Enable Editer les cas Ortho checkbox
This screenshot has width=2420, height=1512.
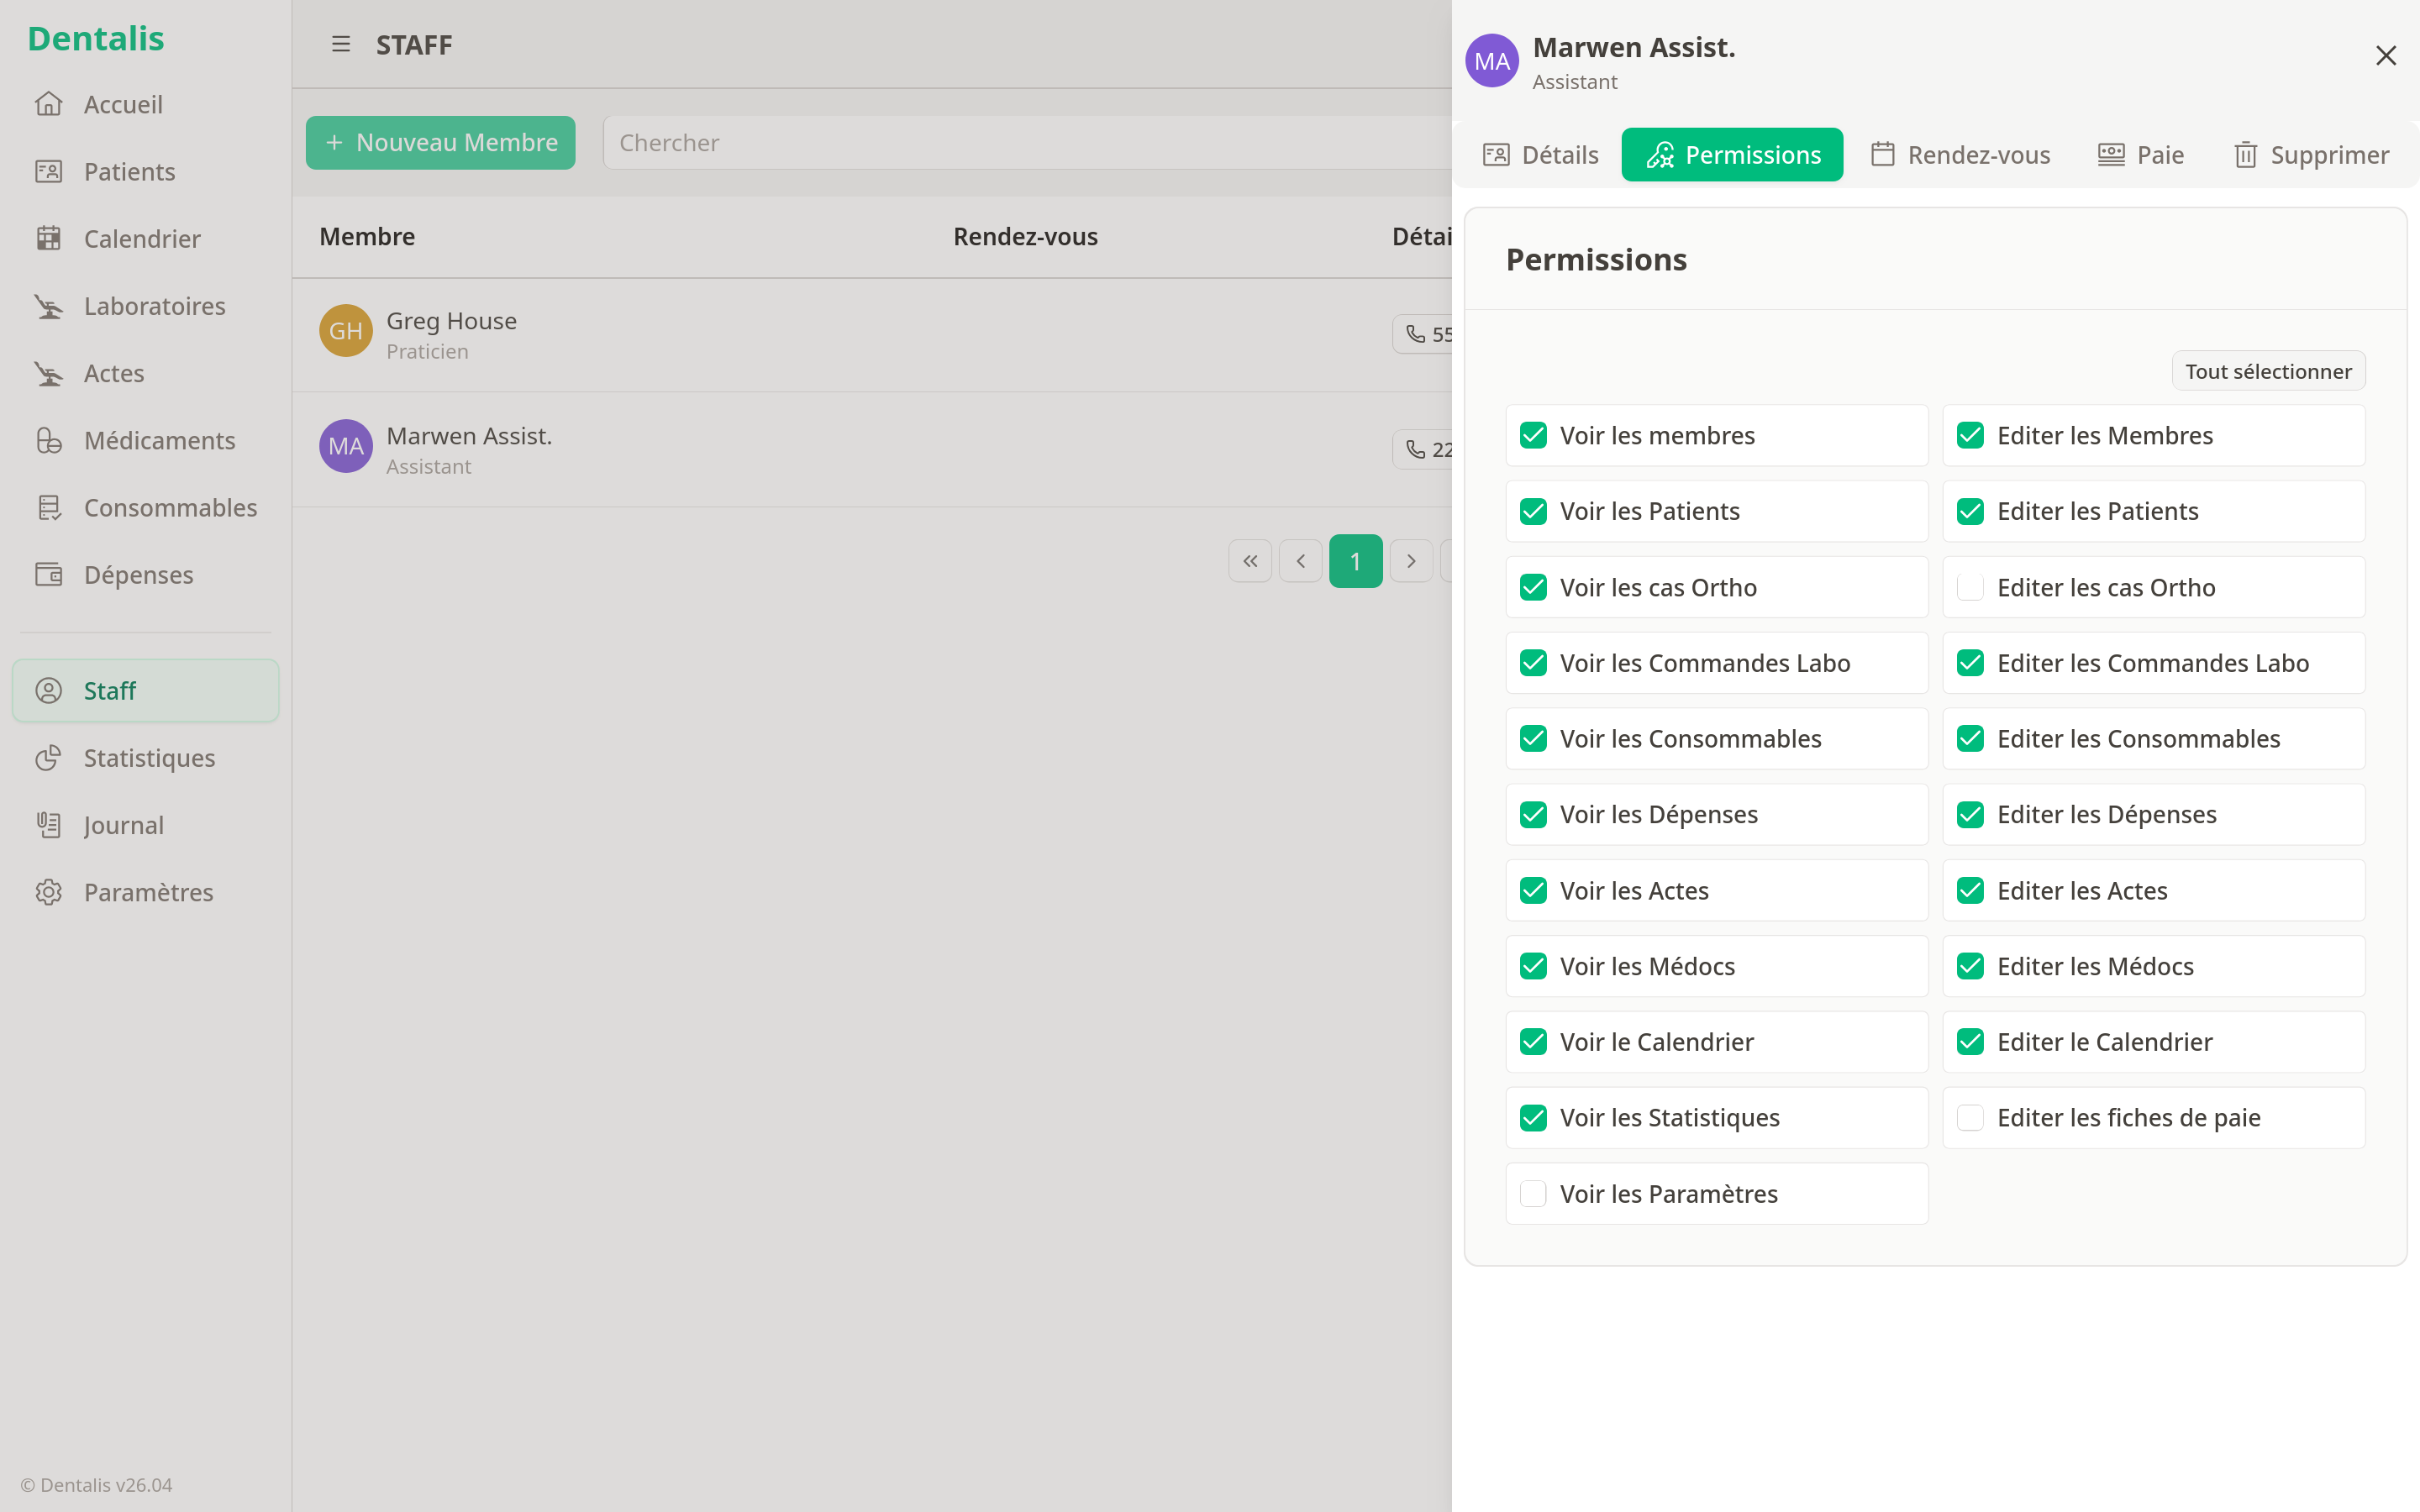(x=1969, y=587)
